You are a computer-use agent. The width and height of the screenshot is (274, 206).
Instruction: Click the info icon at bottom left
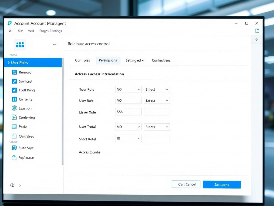pyautogui.click(x=12, y=185)
